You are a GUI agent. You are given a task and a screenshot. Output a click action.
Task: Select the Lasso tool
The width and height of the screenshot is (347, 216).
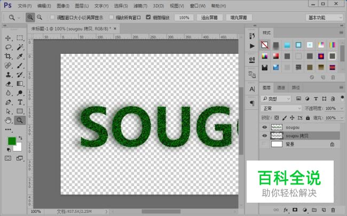[8, 47]
